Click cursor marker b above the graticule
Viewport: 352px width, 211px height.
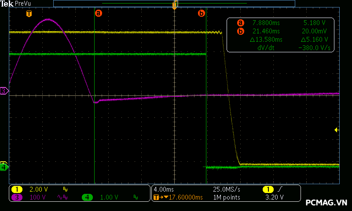202,13
